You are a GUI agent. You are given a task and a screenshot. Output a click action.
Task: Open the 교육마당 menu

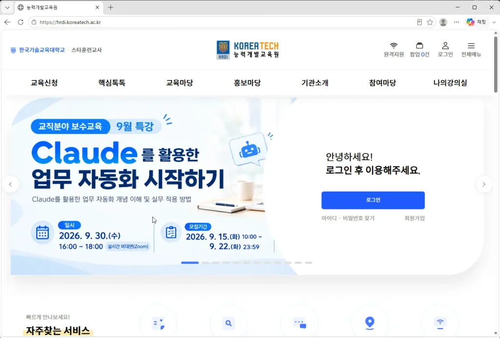[180, 83]
